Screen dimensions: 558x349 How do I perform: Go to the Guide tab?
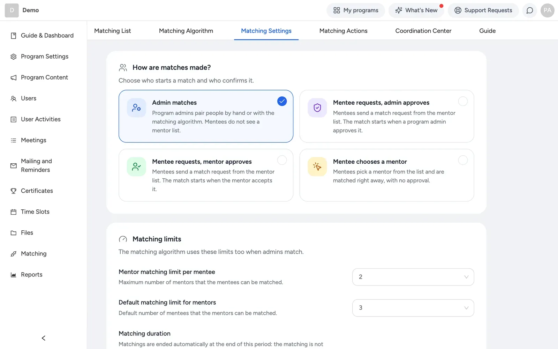487,31
